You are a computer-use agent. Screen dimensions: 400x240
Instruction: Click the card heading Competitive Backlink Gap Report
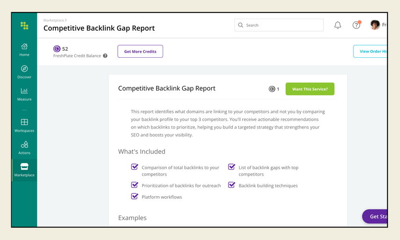(x=166, y=89)
